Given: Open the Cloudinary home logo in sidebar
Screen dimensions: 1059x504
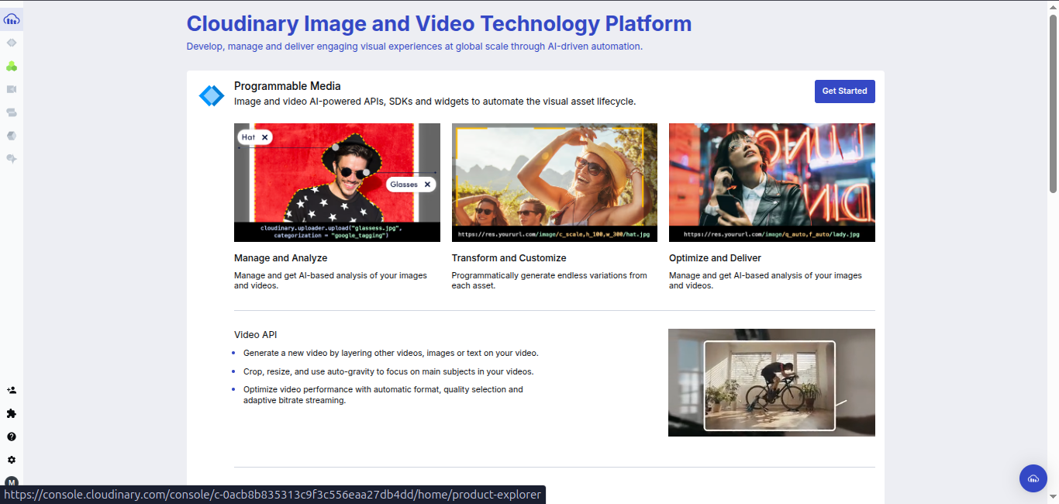Looking at the screenshot, I should coord(12,19).
